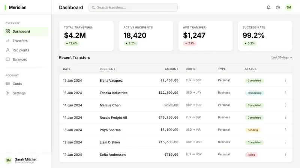Click the Recipients person icon in sidebar
Viewport: 300px width, 168px height.
pyautogui.click(x=7, y=50)
